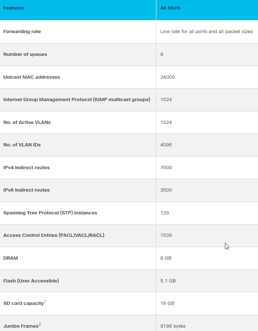This screenshot has width=258, height=331.
Task: Click the Flash (User Accessible) label
Action: (x=31, y=281)
